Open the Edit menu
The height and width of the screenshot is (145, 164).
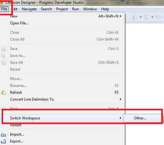14,9
